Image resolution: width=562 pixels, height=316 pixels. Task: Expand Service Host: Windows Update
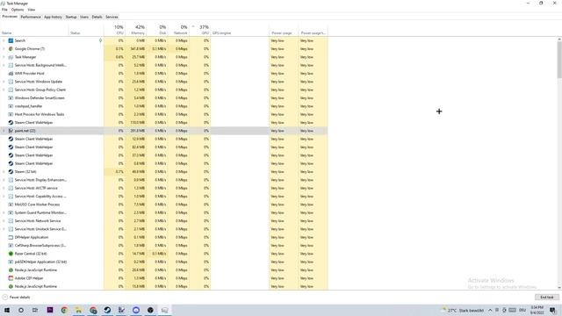click(4, 82)
